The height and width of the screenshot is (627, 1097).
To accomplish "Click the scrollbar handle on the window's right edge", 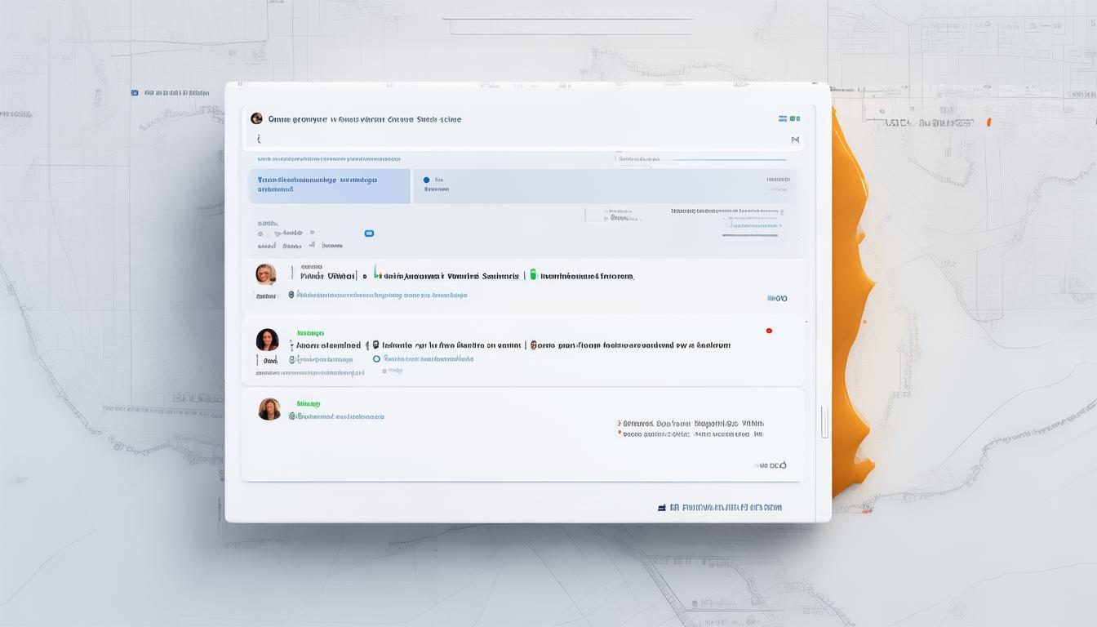I will [824, 421].
